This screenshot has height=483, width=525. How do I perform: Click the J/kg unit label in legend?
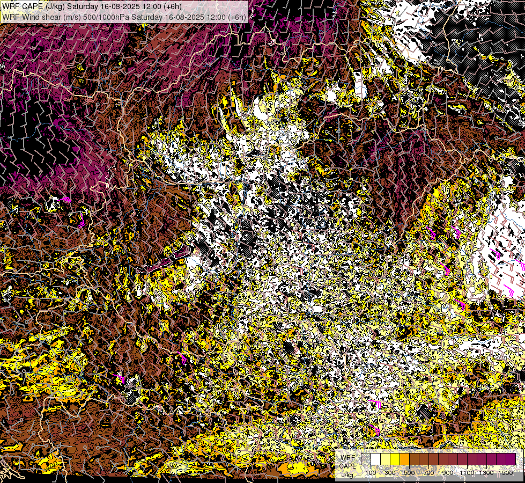coord(347,474)
